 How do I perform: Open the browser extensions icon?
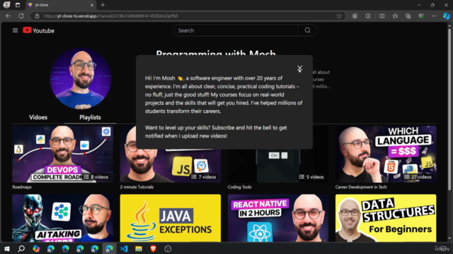(x=368, y=16)
